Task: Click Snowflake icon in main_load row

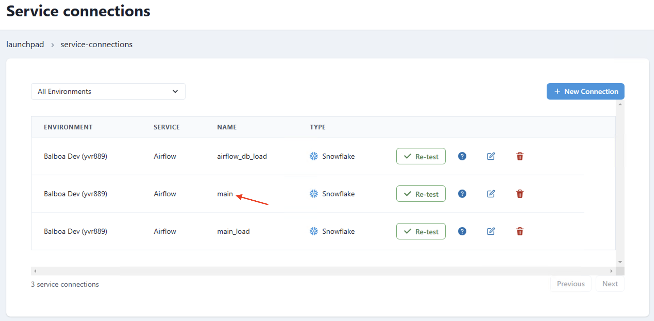Action: 314,231
